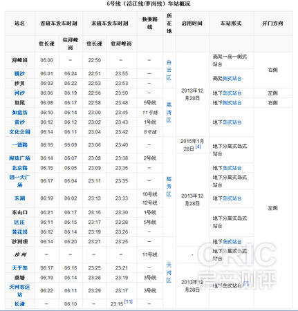The width and height of the screenshot is (298, 311).
Task: Open the 岛式站台 link in the 河沙 row
Action: point(232,93)
